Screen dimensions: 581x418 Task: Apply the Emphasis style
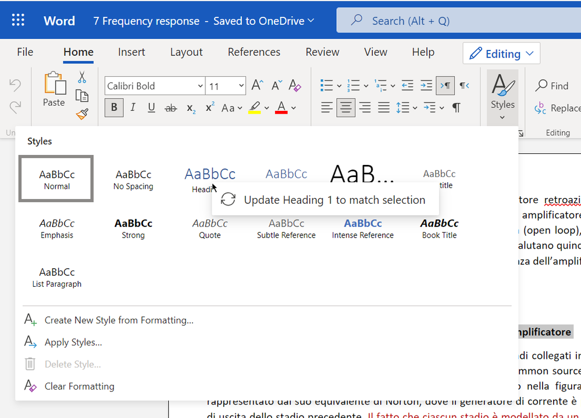coord(56,228)
